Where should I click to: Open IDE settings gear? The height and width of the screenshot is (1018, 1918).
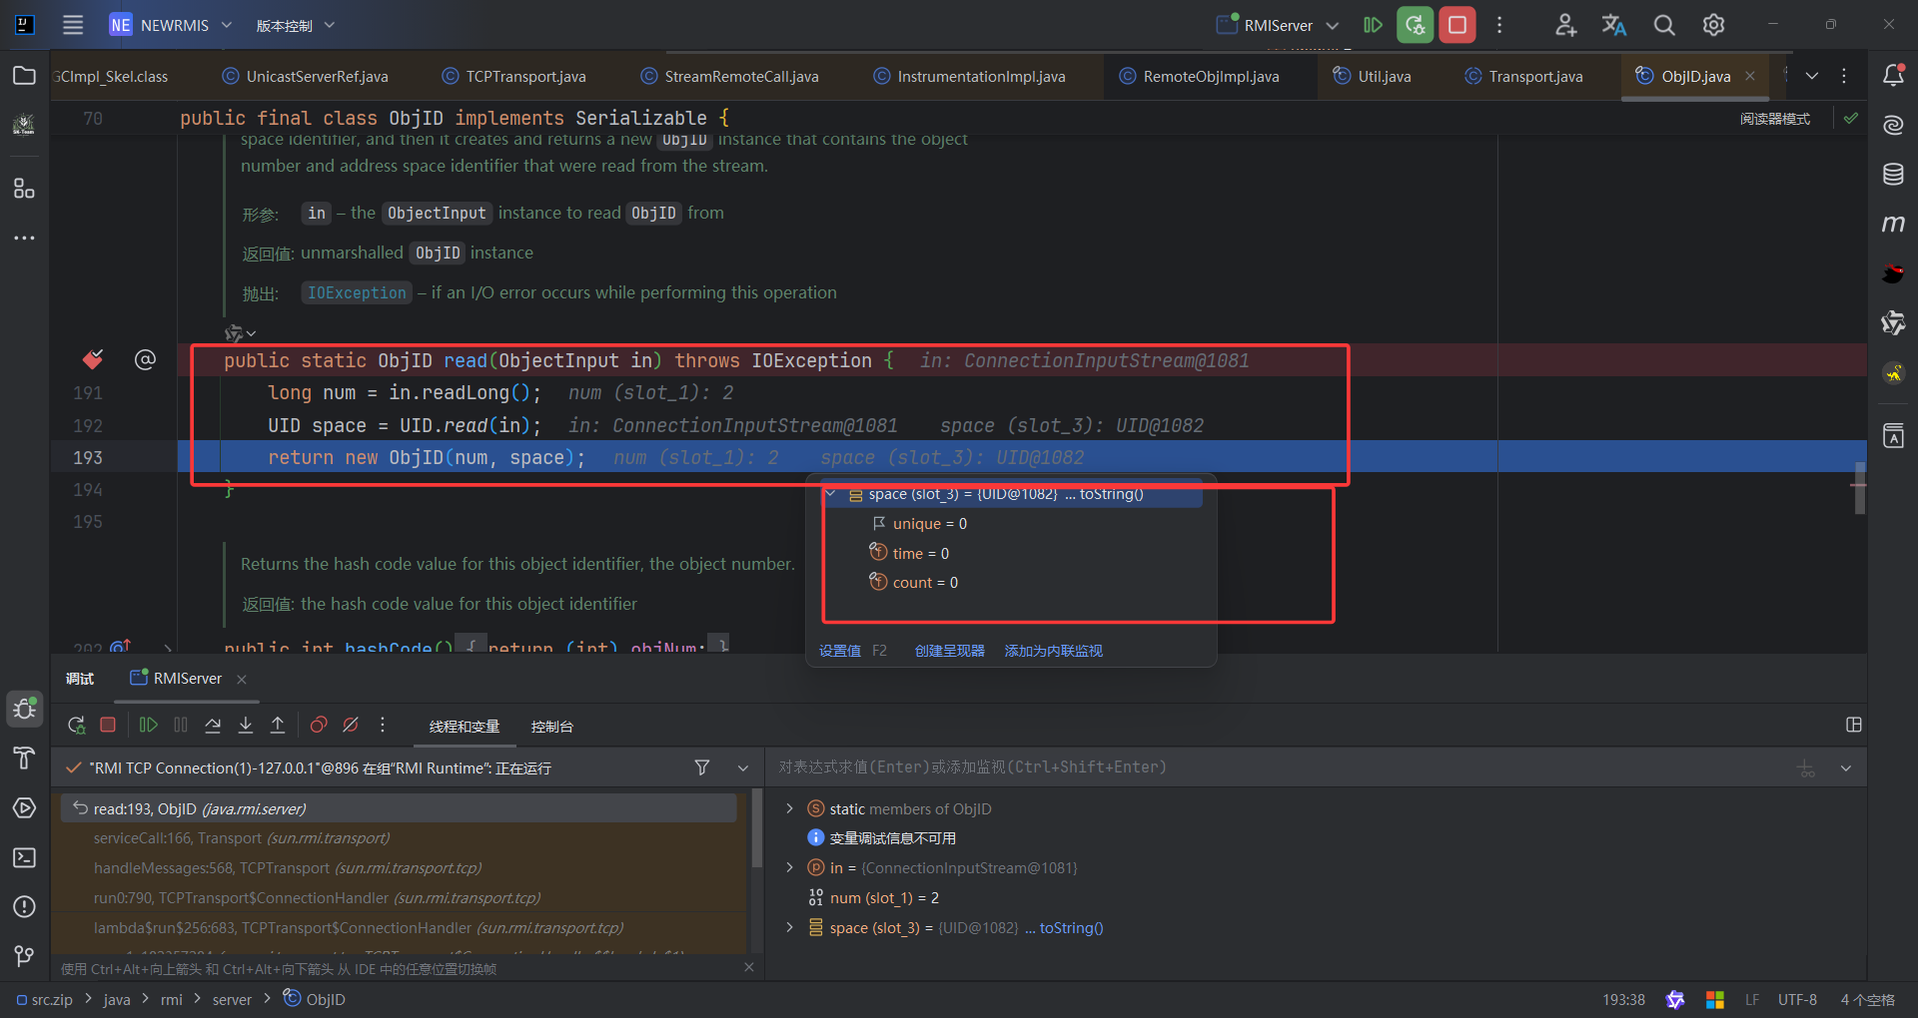click(1713, 25)
